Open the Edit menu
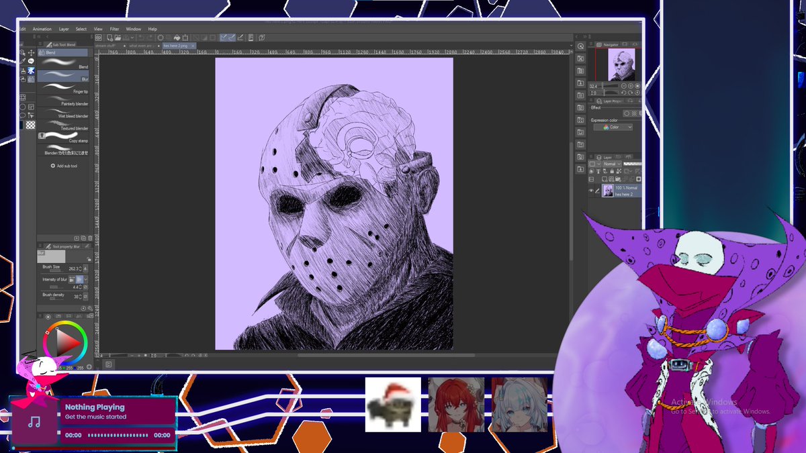Image resolution: width=806 pixels, height=453 pixels. coord(22,29)
